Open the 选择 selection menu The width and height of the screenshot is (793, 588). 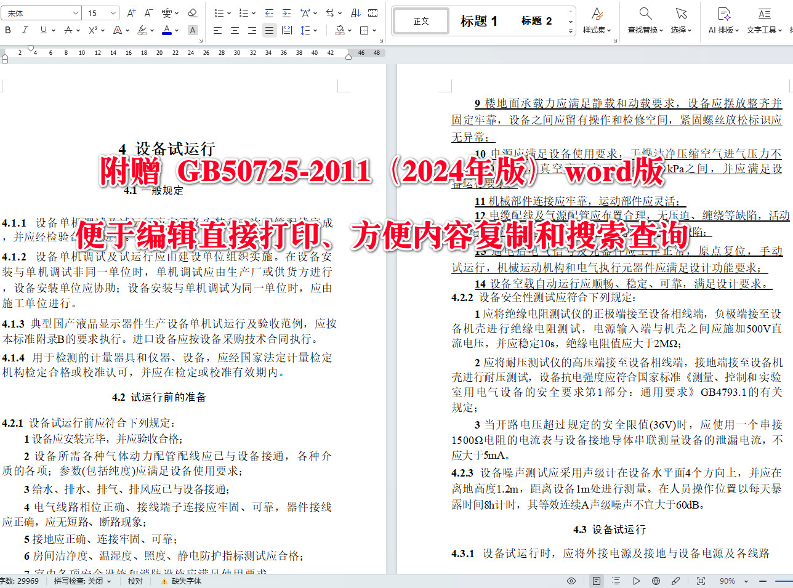(681, 20)
